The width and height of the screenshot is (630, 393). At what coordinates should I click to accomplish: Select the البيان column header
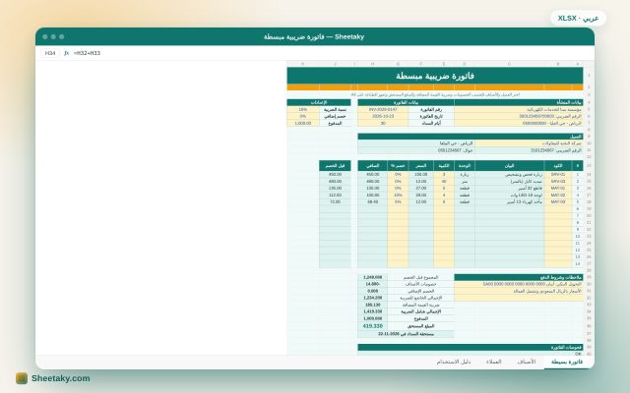510,166
